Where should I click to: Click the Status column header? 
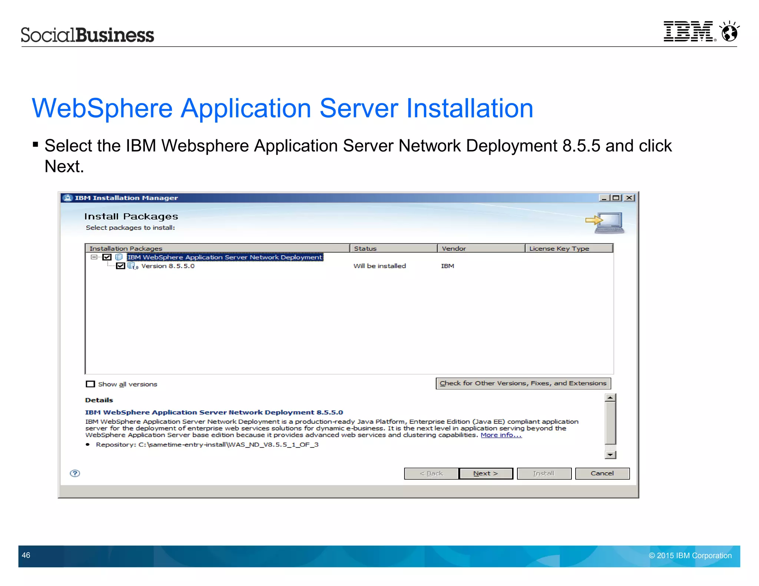[x=394, y=248]
